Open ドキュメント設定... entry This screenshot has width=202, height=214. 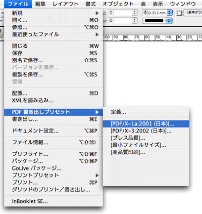pyautogui.click(x=54, y=131)
